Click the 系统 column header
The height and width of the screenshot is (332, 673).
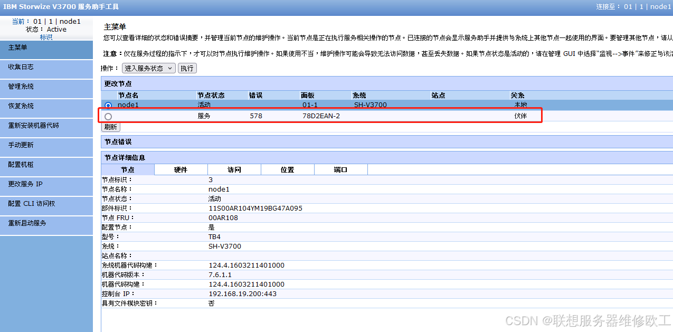pos(359,96)
